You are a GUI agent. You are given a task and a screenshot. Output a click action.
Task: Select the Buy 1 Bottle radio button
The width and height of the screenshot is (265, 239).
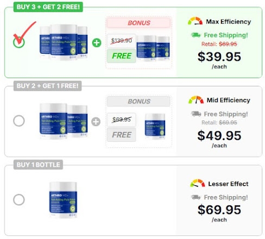click(19, 200)
